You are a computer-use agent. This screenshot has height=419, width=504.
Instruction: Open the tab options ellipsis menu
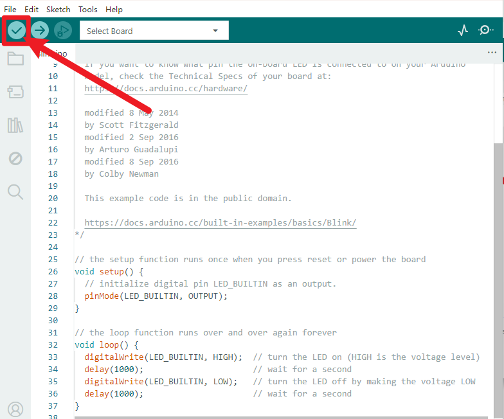coord(492,53)
